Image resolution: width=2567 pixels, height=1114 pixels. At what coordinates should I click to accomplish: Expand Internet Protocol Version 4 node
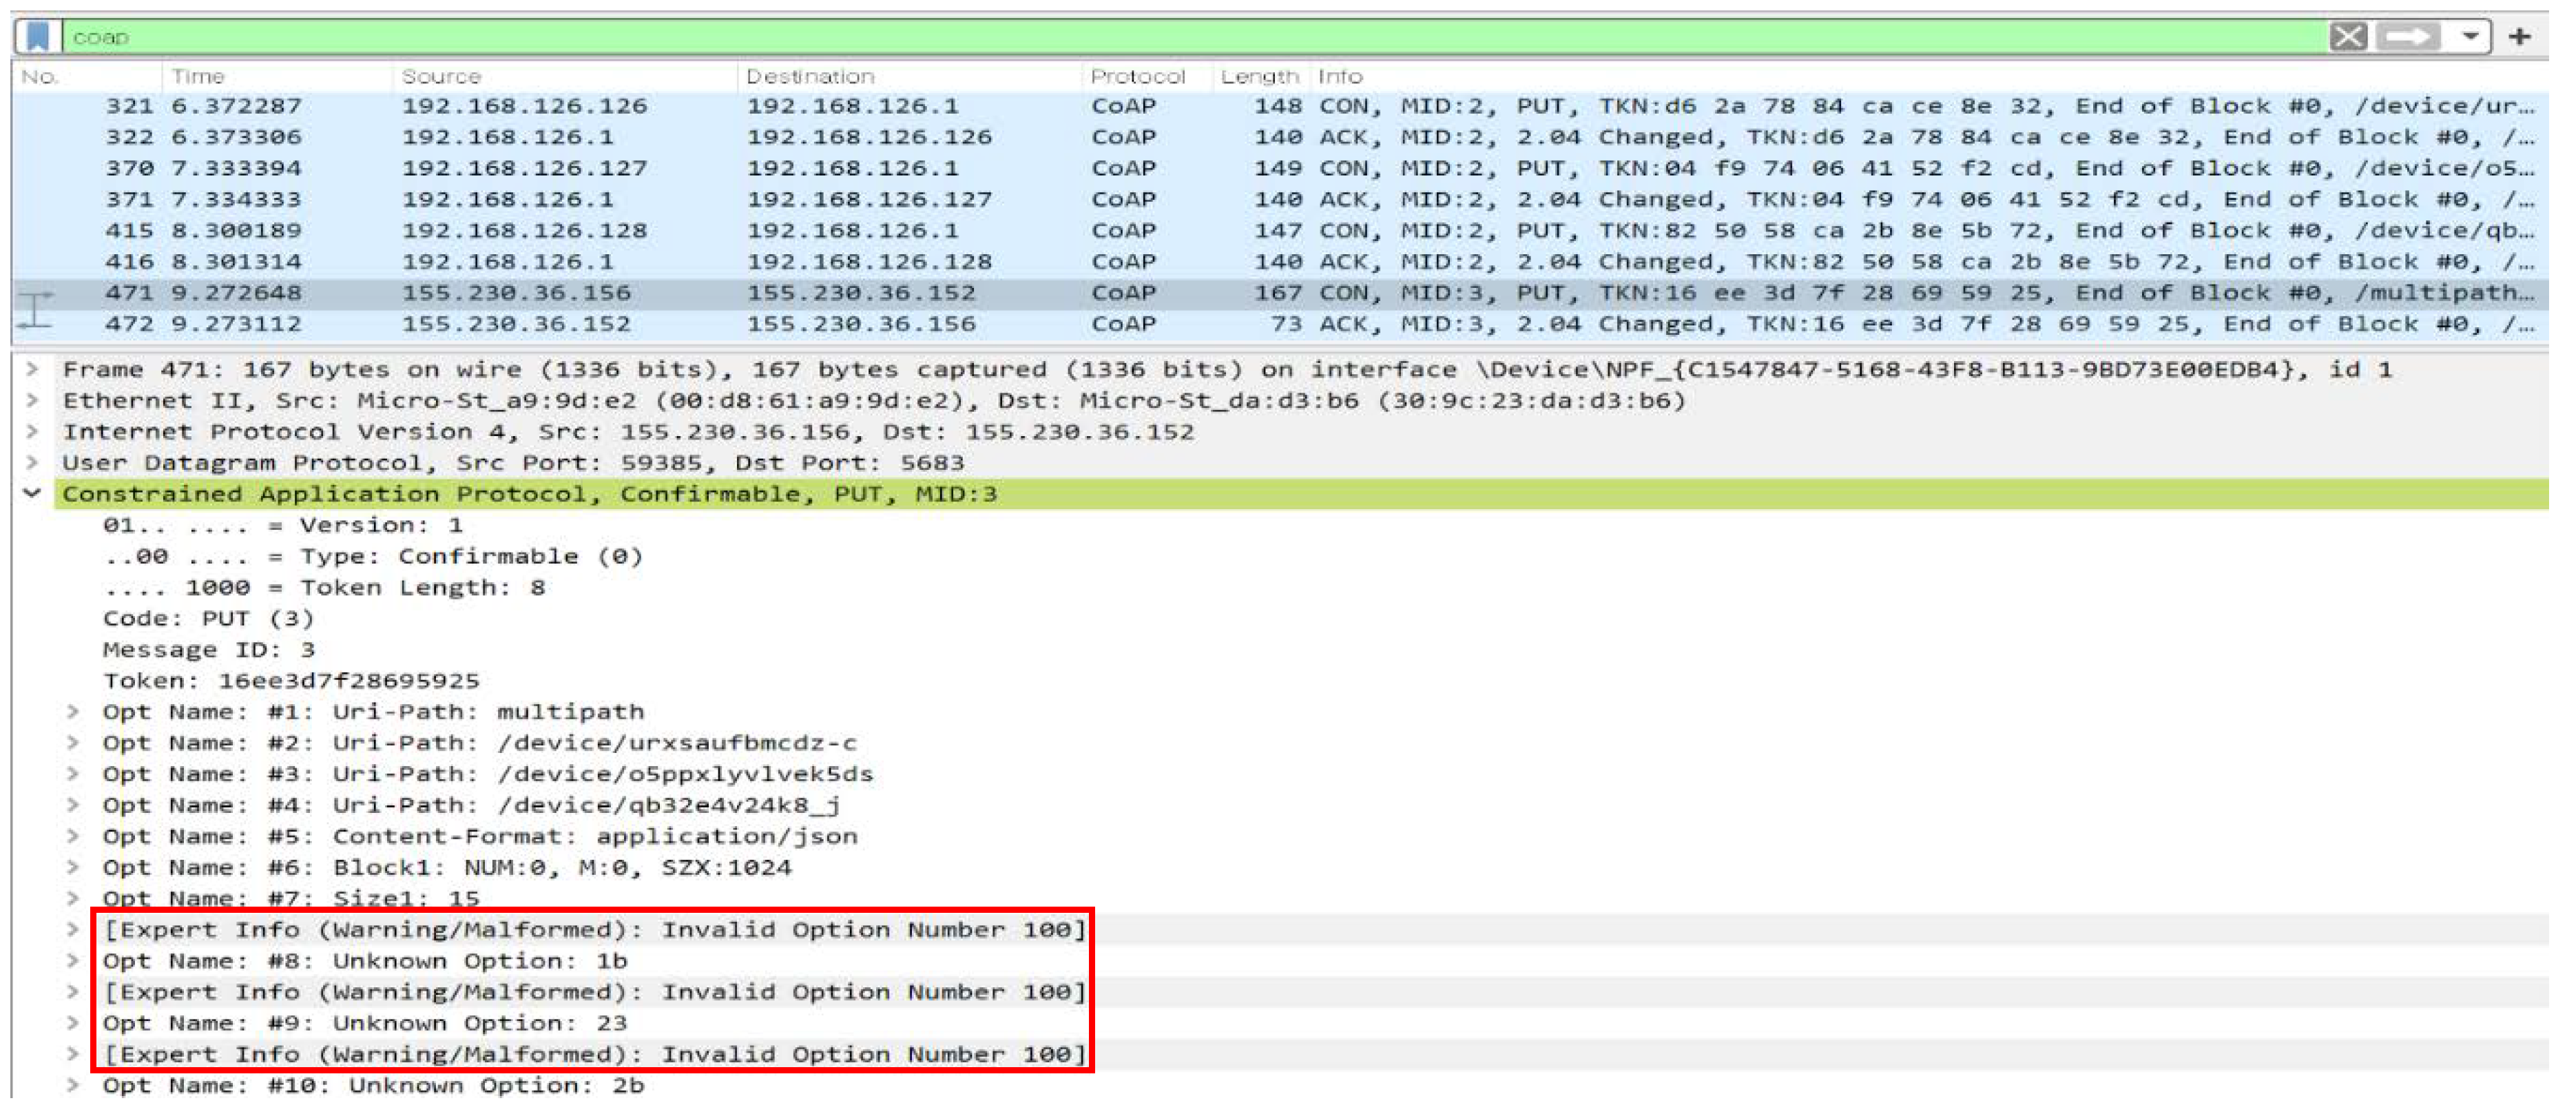(x=33, y=431)
